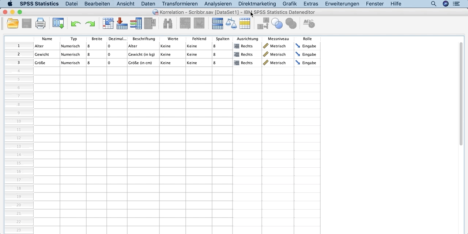Image resolution: width=468 pixels, height=234 pixels.
Task: Click the Beschriftung column header
Action: tap(144, 39)
